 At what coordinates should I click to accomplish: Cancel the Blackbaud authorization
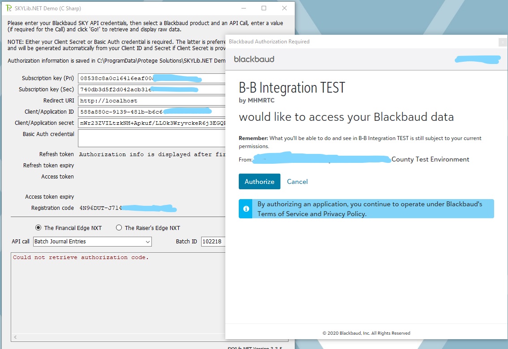tap(297, 182)
